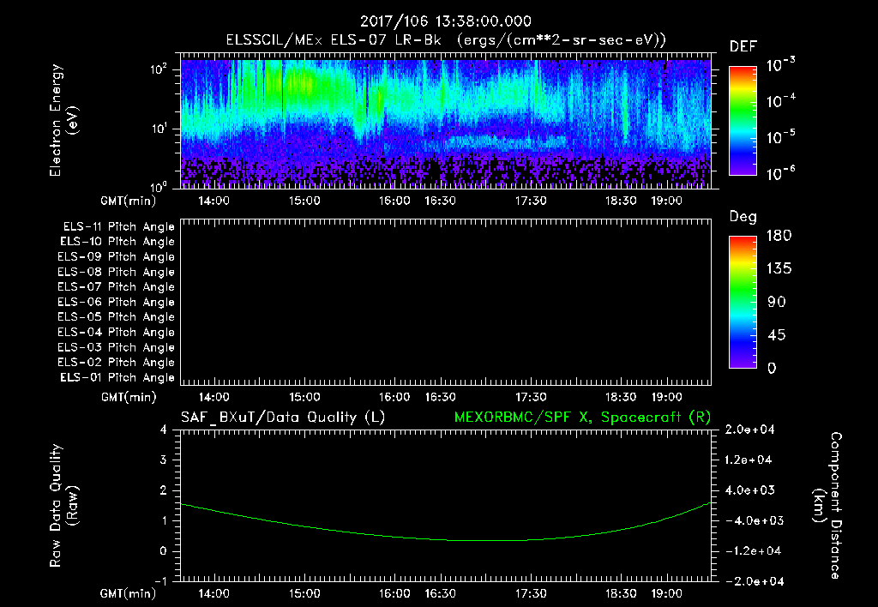Viewport: 878px width, 607px height.
Task: Select the ELS-02 Pitch Angle label
Action: [x=117, y=363]
